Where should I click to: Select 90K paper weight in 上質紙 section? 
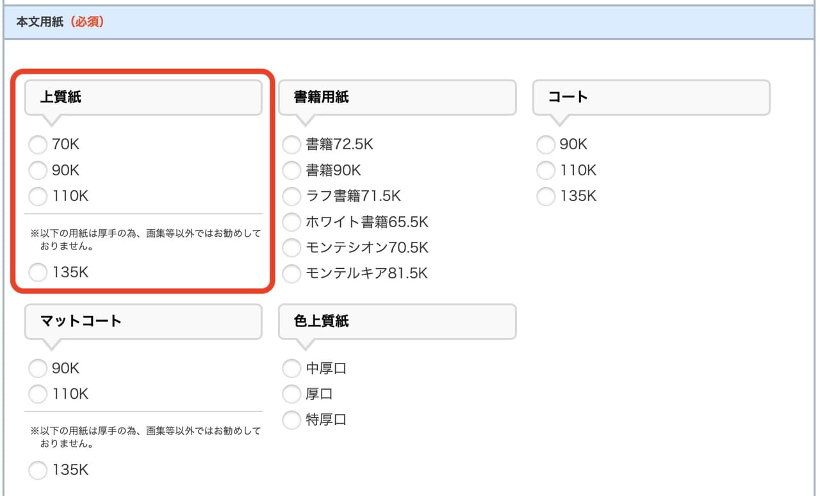coord(38,170)
